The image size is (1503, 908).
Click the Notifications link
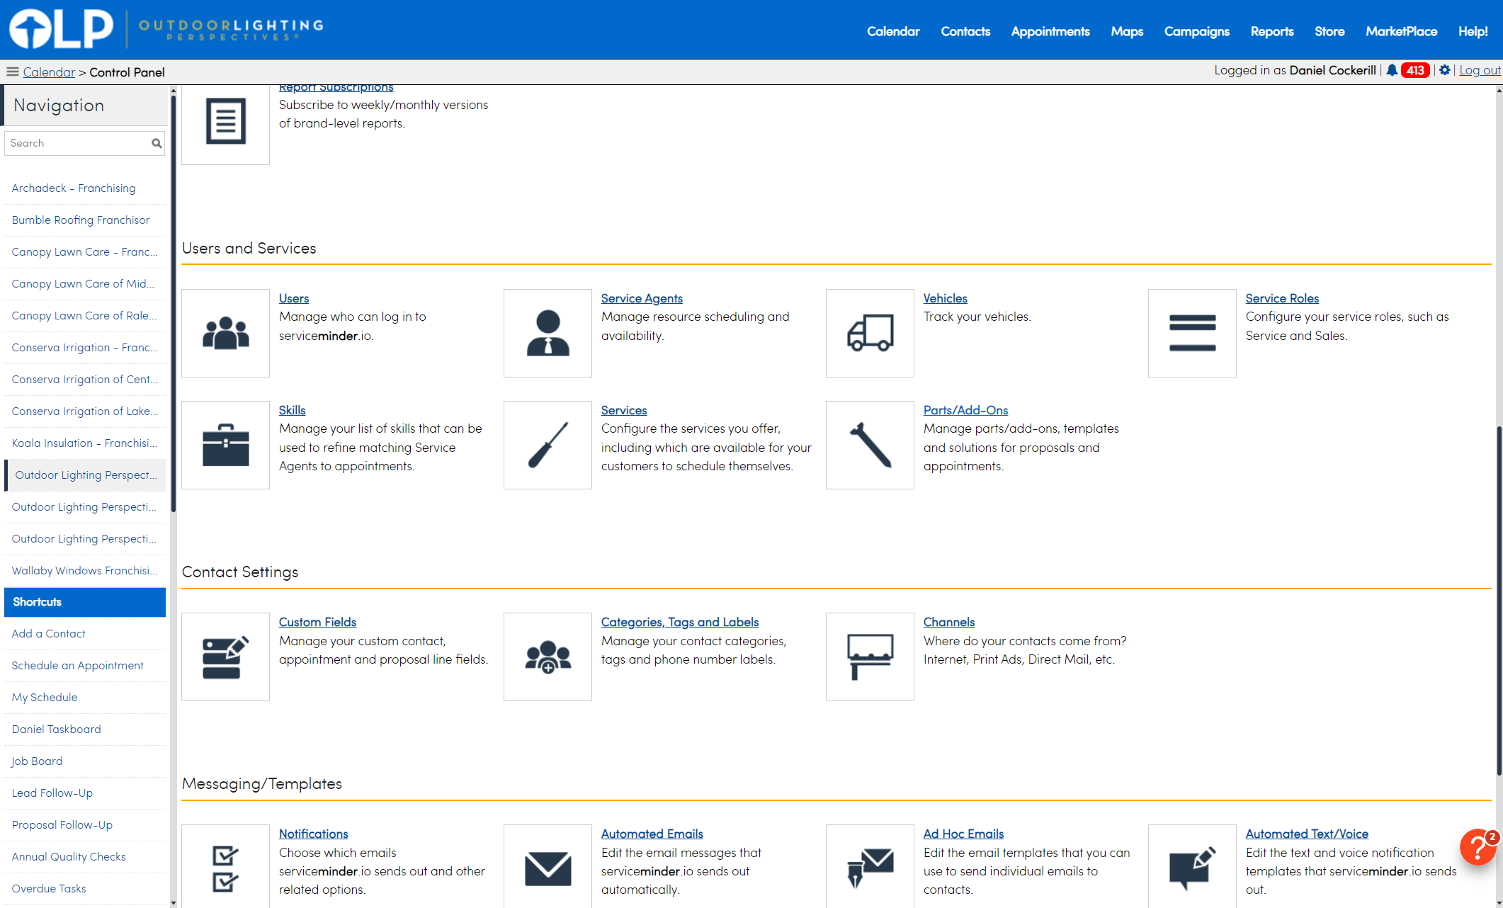tap(314, 834)
